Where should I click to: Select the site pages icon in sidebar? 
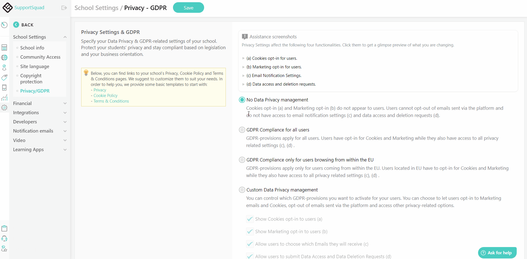4,47
